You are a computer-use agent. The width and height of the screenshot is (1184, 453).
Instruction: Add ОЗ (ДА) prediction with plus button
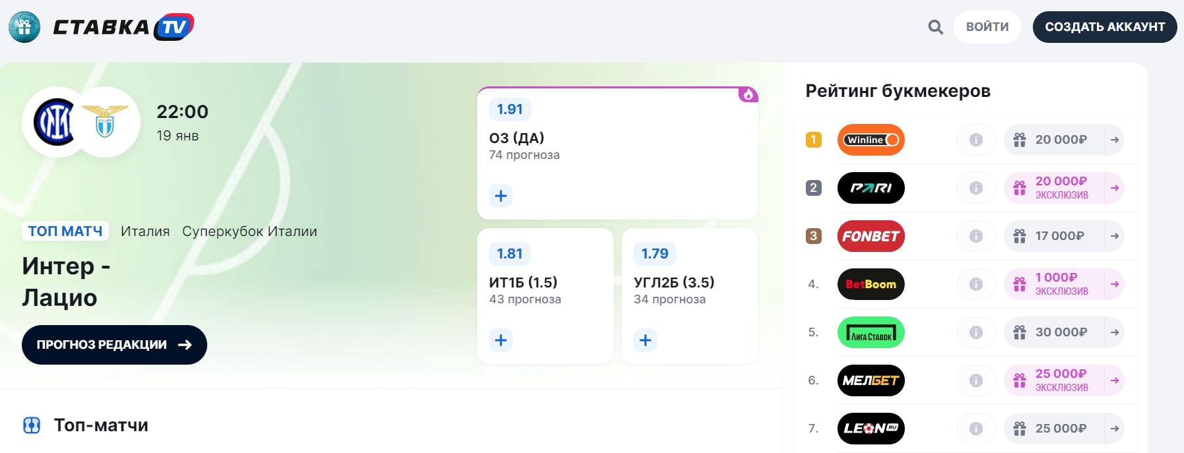[x=501, y=196]
